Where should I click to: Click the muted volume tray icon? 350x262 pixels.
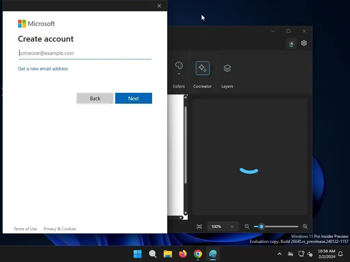pos(310,254)
